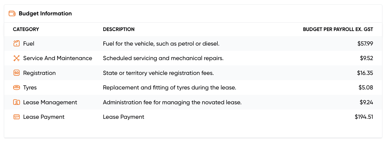Viewport: 386px width, 142px height.
Task: Select the Registration category label
Action: pyautogui.click(x=39, y=73)
